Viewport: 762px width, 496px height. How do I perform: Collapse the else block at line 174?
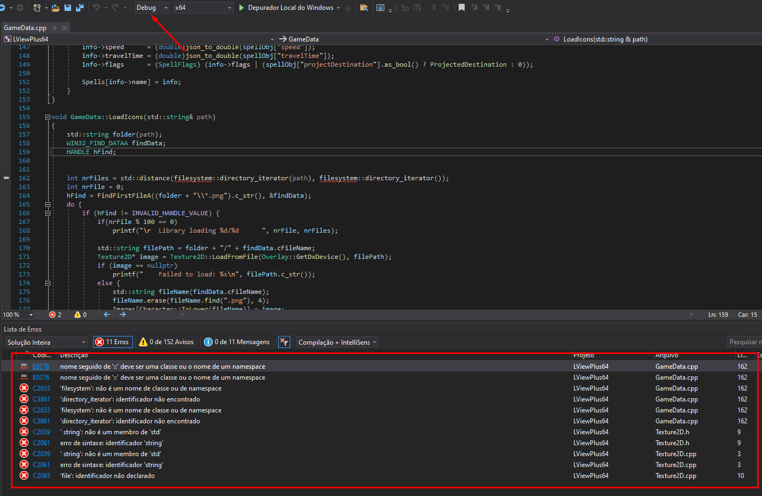click(48, 283)
